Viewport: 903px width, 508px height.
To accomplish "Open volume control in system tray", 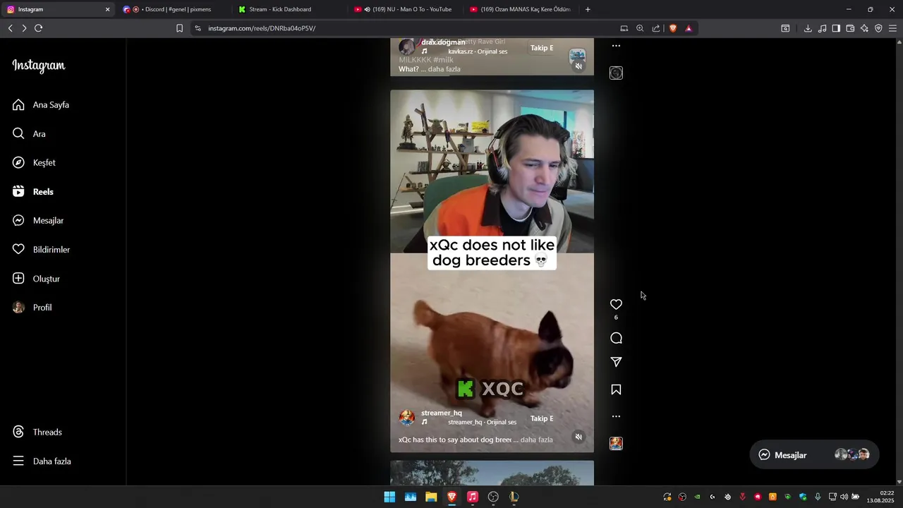I will (844, 497).
